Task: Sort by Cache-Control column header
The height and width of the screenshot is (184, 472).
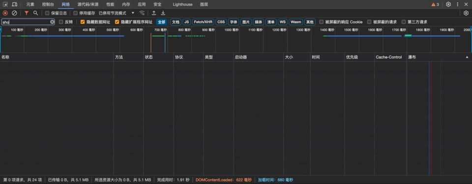Action: tap(390, 57)
